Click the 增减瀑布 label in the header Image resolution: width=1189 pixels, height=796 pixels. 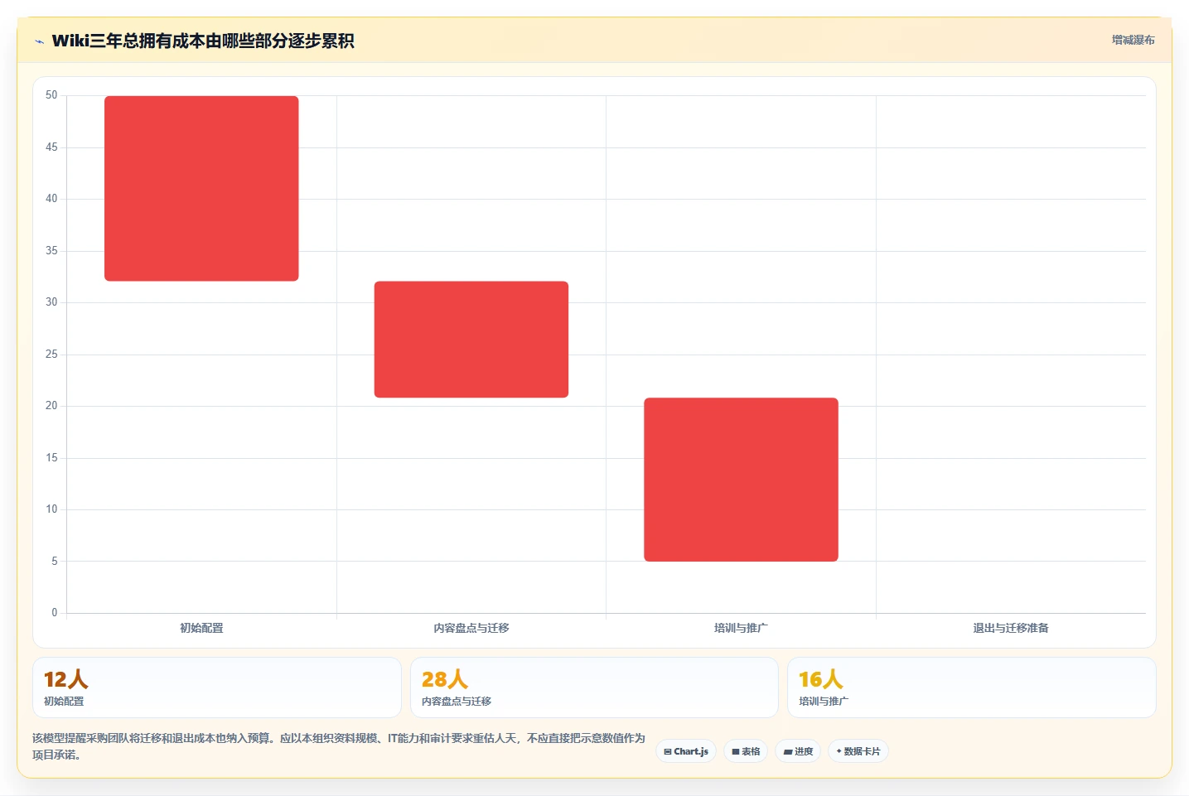[x=1133, y=40]
